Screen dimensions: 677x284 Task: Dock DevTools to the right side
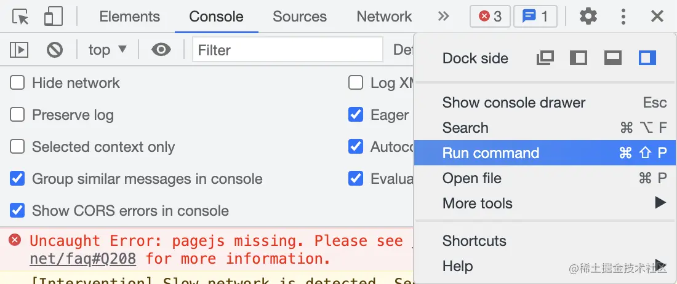[x=647, y=58]
